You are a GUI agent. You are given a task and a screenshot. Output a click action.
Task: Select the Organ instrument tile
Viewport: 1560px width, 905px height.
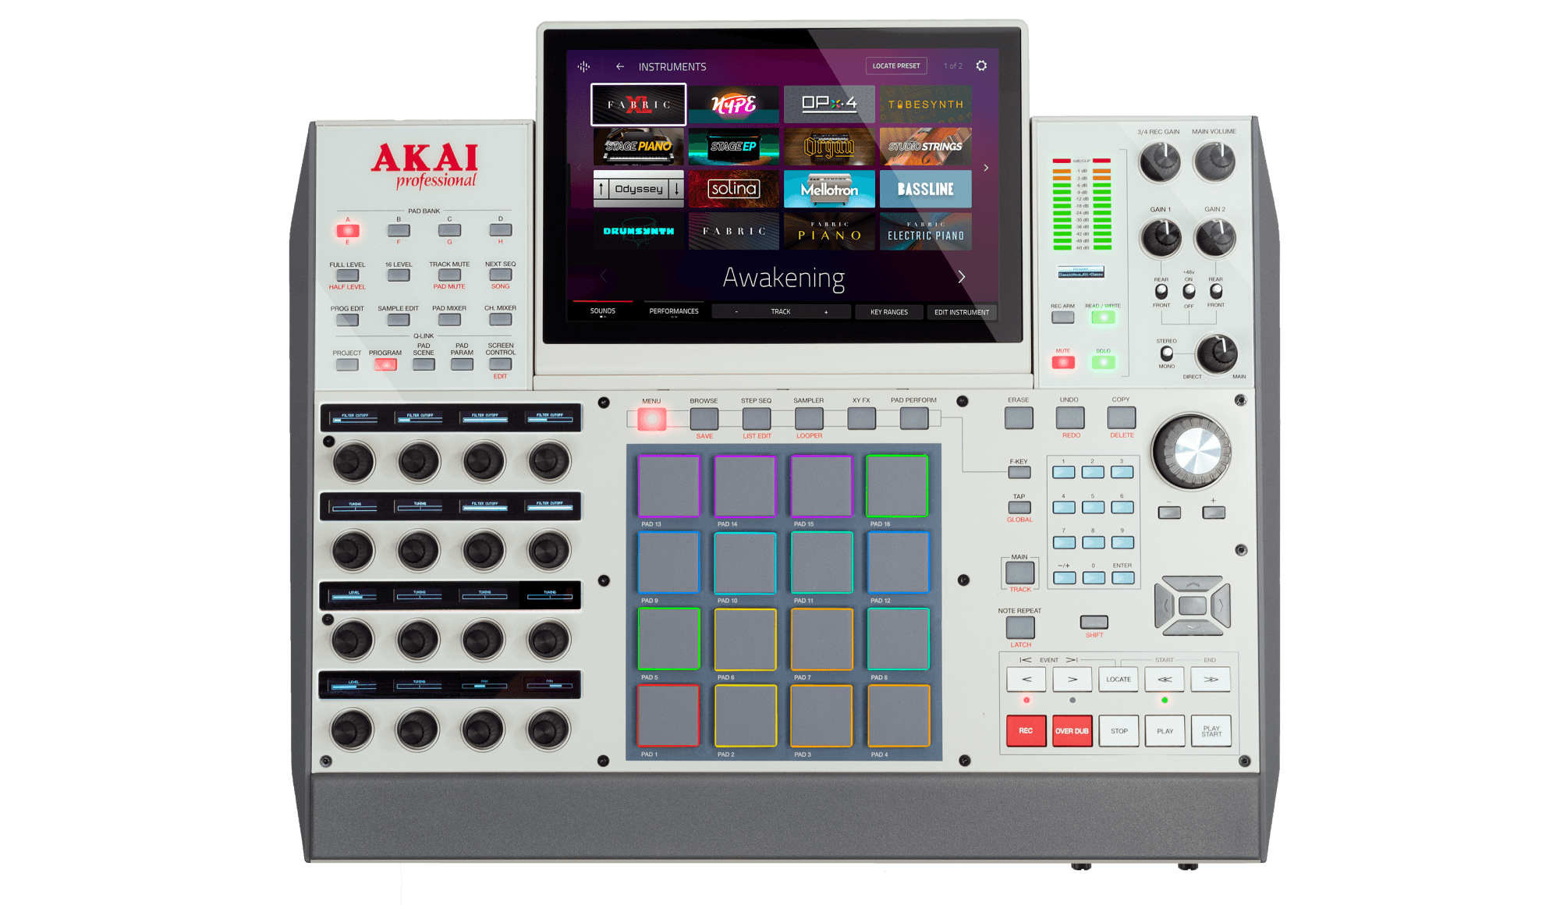(x=829, y=147)
